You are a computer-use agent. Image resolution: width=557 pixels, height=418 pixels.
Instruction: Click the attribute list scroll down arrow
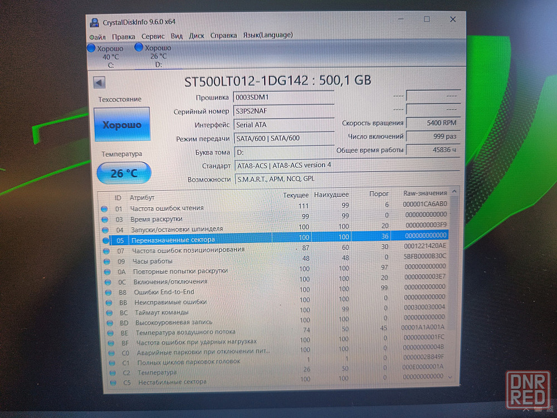pos(451,377)
